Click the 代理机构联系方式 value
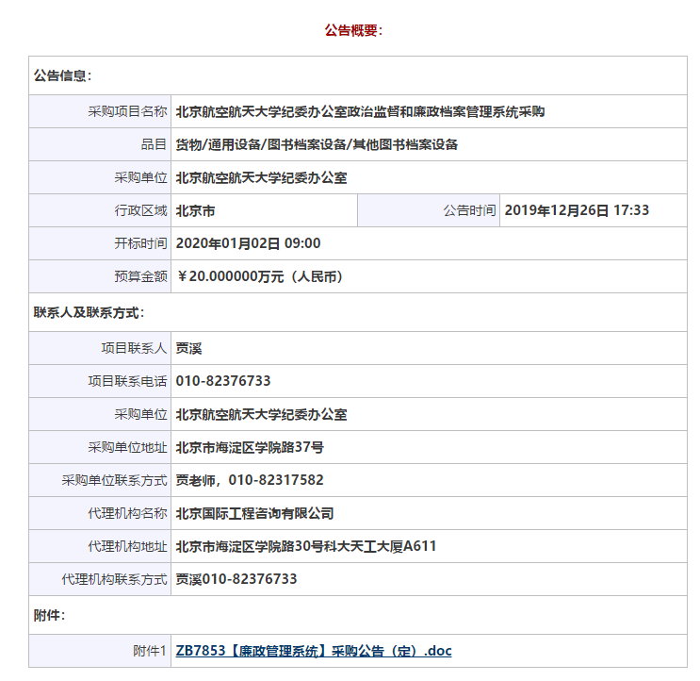Screen dimensions: 700x681 (236, 579)
